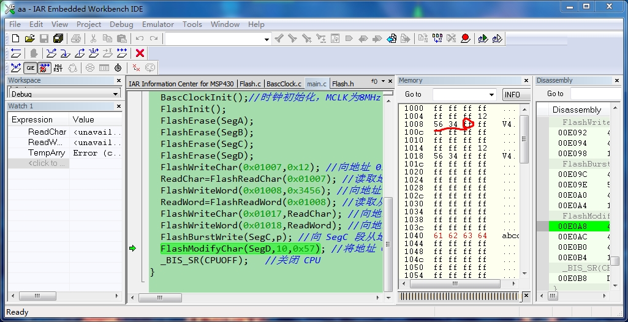Click the '<click to ...' new watch row
Screen dimensions: 628x322
click(x=39, y=163)
